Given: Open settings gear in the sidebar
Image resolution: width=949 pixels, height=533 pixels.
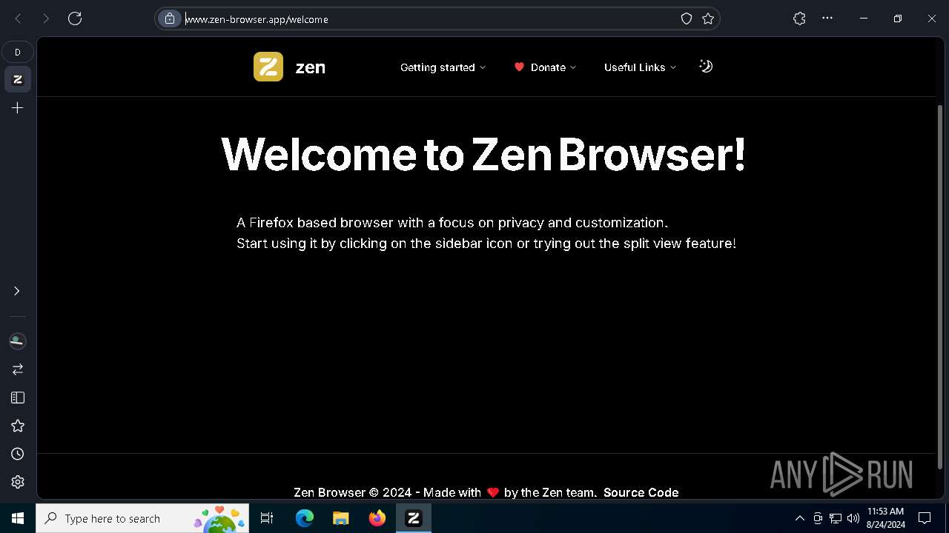Looking at the screenshot, I should (x=18, y=482).
